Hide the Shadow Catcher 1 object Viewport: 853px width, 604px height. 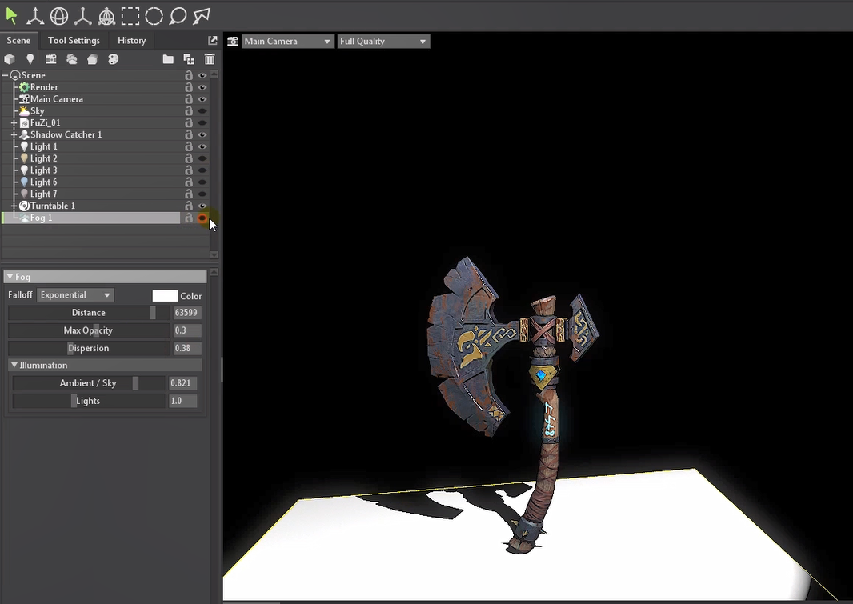click(202, 135)
